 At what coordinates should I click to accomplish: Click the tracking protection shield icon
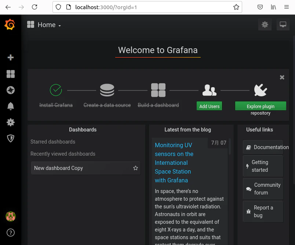[x=58, y=7]
